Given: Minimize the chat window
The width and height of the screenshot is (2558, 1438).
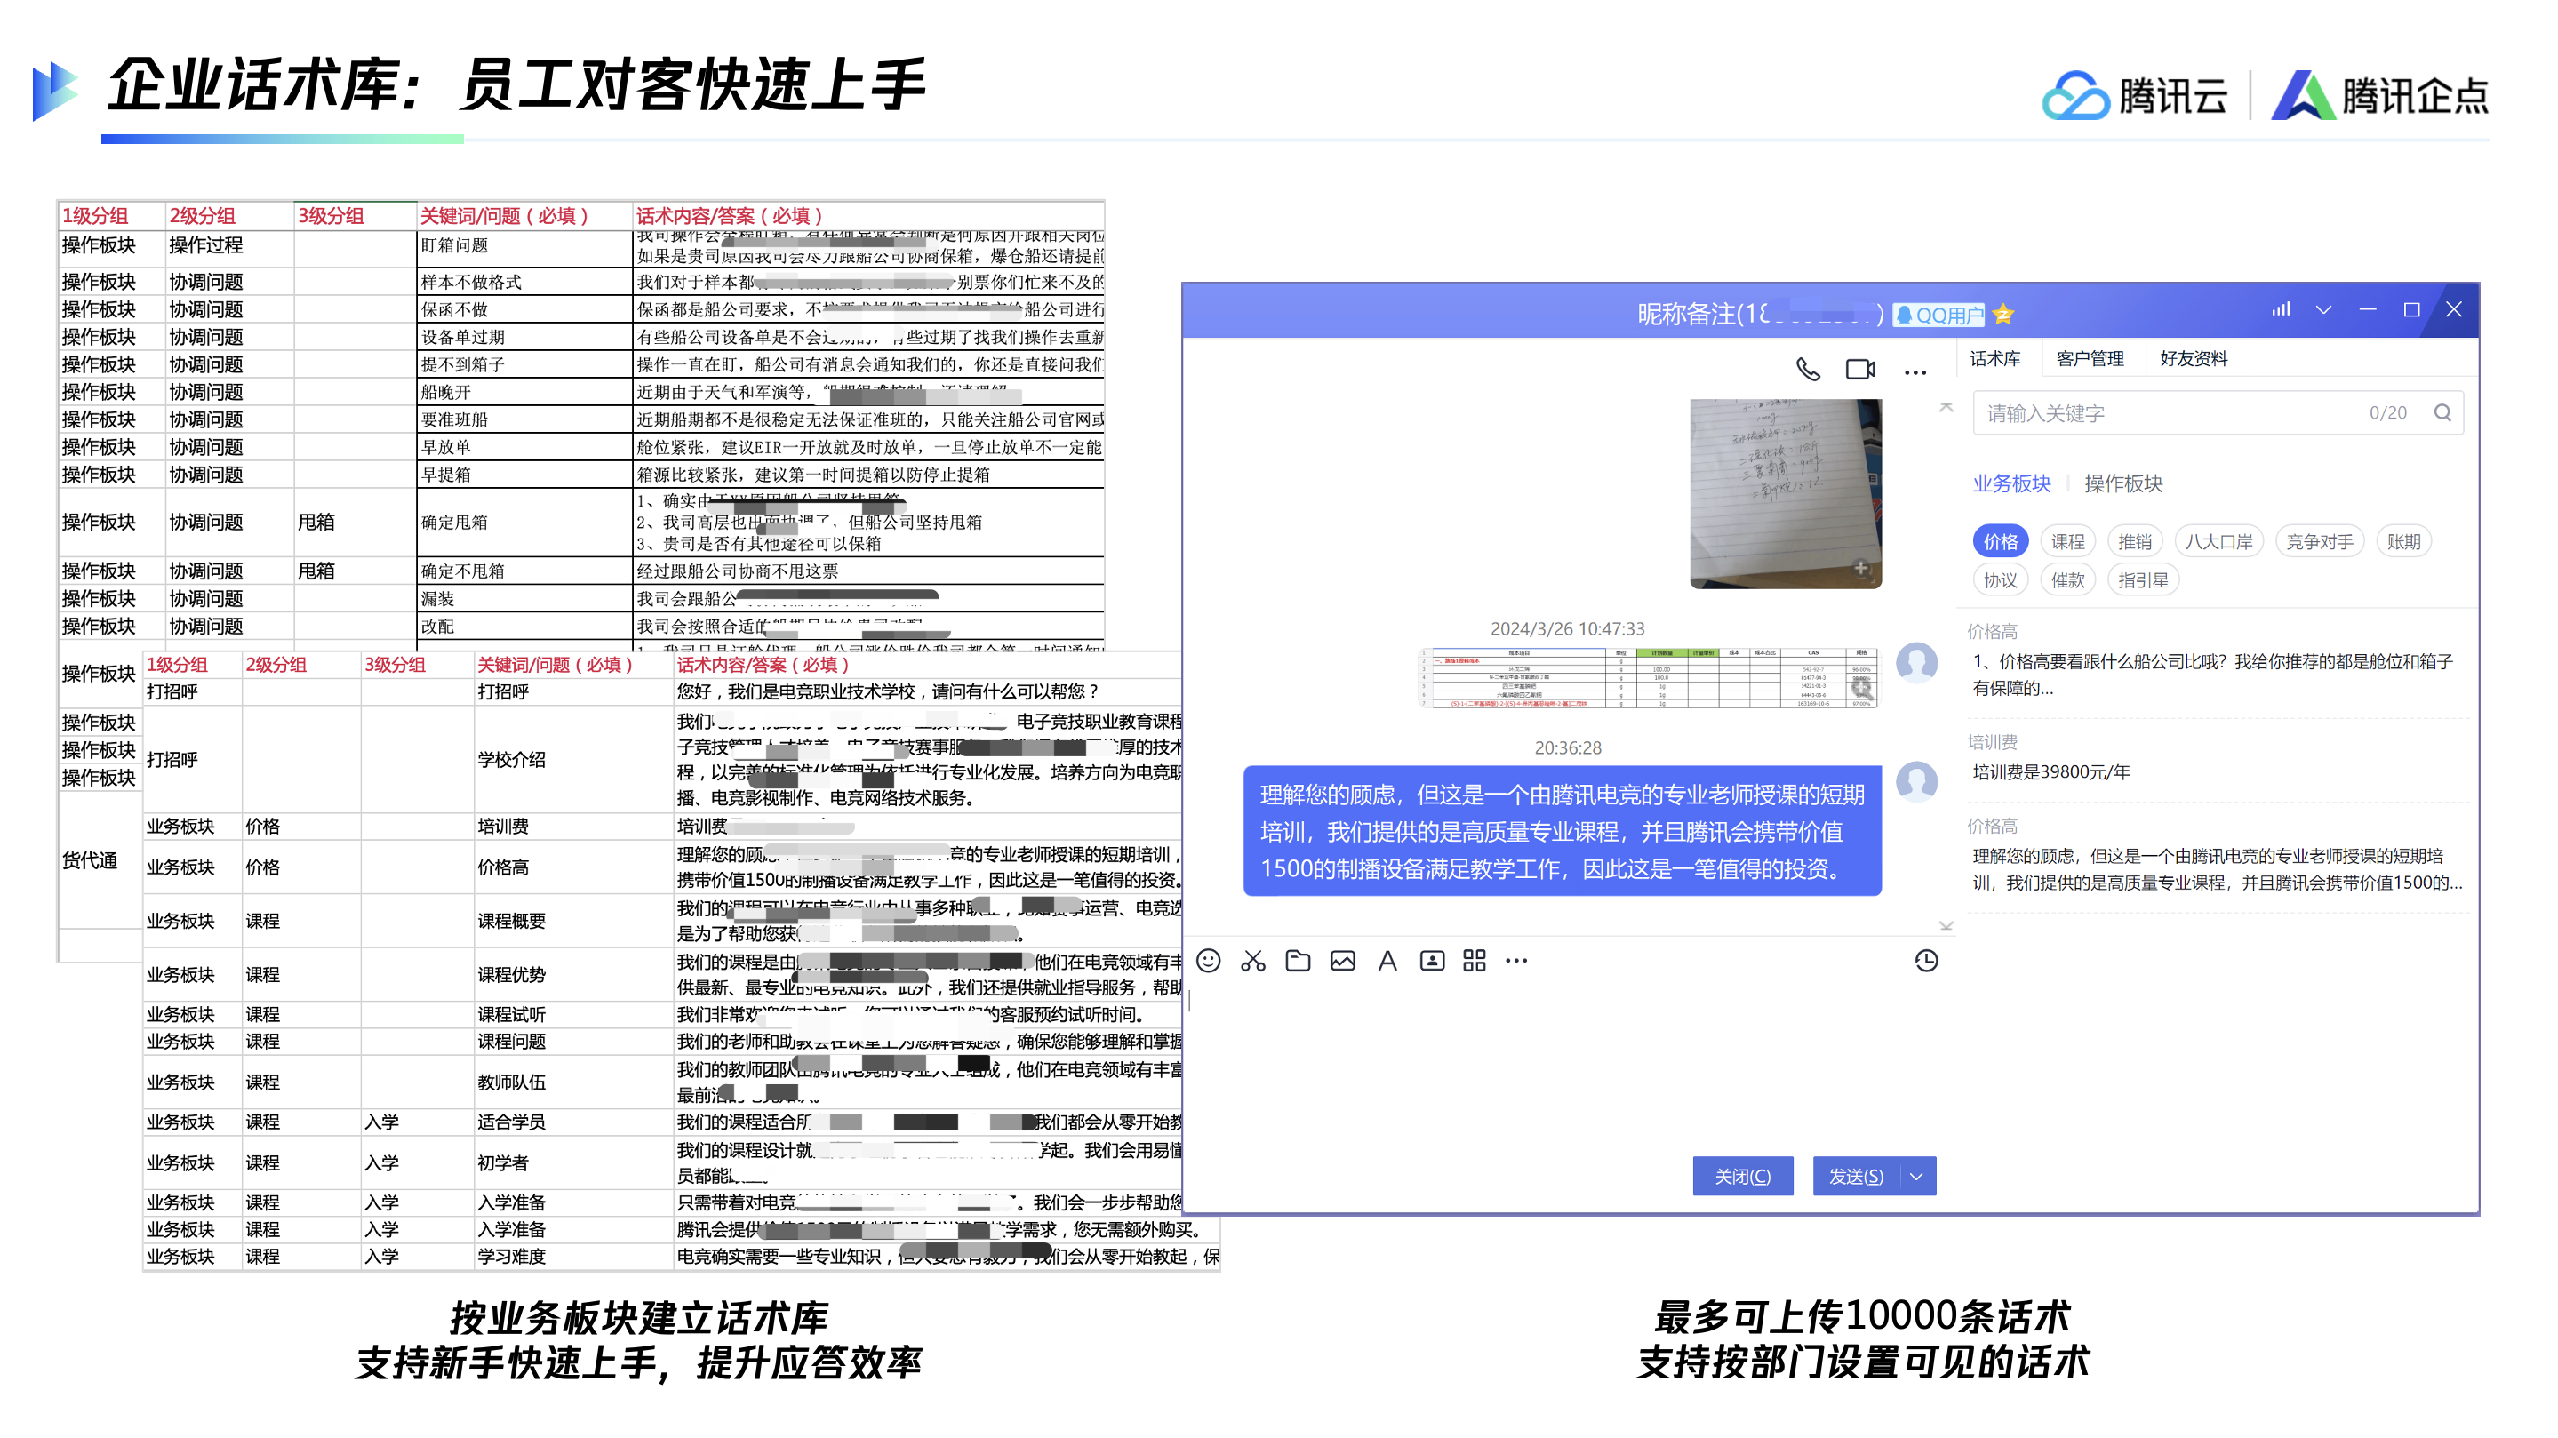Looking at the screenshot, I should (x=2367, y=310).
